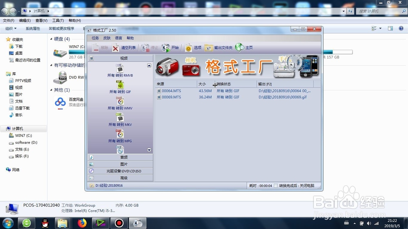The width and height of the screenshot is (408, 229).
Task: Expand the ROM device DVD\CD\ISO category
Action: tap(120, 171)
